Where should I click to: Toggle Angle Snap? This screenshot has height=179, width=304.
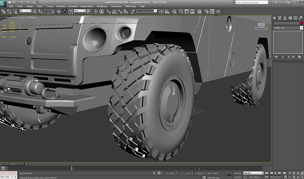[114, 12]
